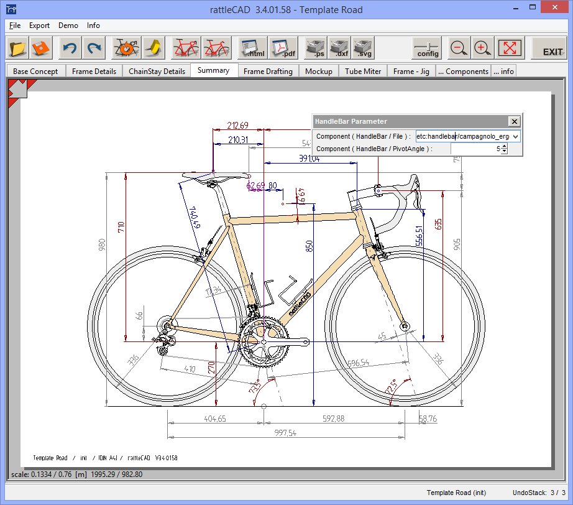Select the blue 210,31 dimension
The height and width of the screenshot is (505, 573).
[238, 140]
